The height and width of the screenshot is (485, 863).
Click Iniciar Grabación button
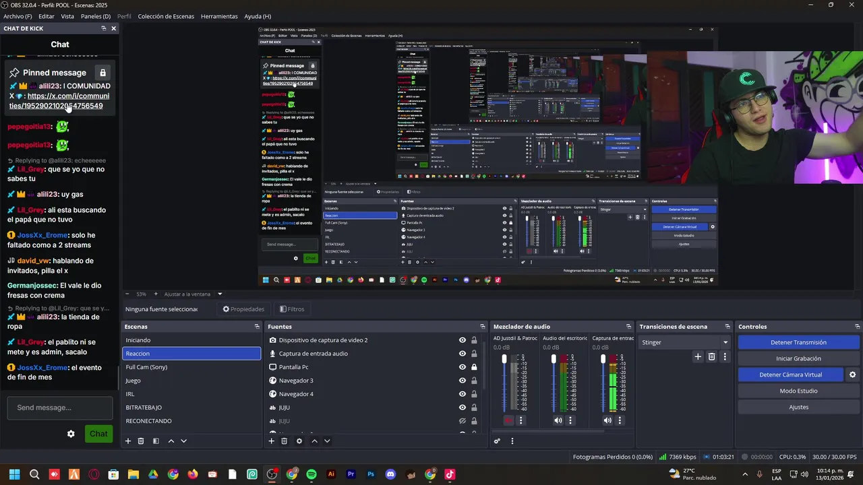tap(798, 358)
